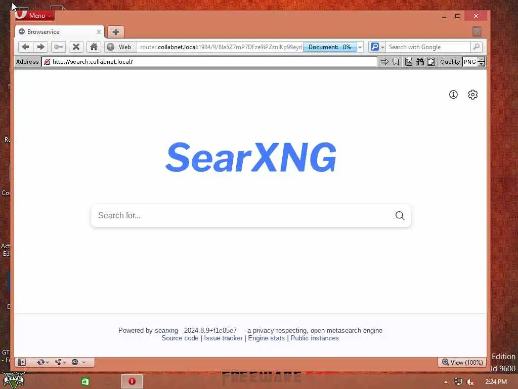Click the PNG quality selector field
Screen dimensions: 518x389
[470, 62]
